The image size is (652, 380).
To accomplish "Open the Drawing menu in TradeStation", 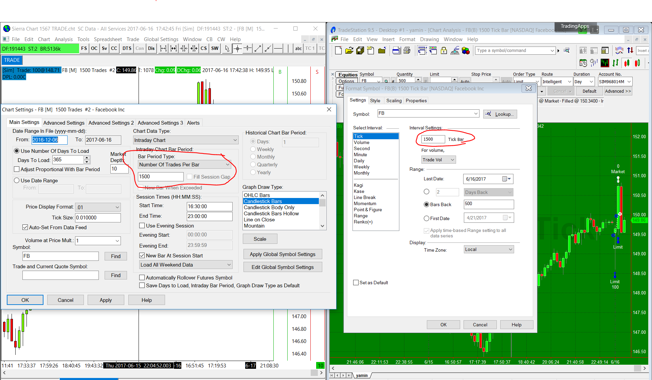I will (x=429, y=39).
